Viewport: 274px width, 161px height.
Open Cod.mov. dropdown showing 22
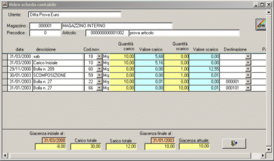pos(99,82)
